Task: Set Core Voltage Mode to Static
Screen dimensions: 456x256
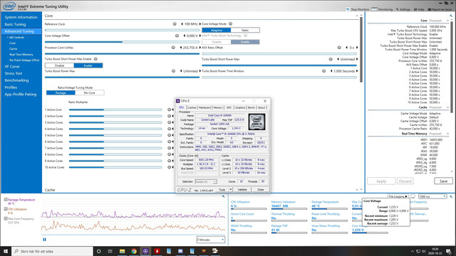Action: click(245, 30)
